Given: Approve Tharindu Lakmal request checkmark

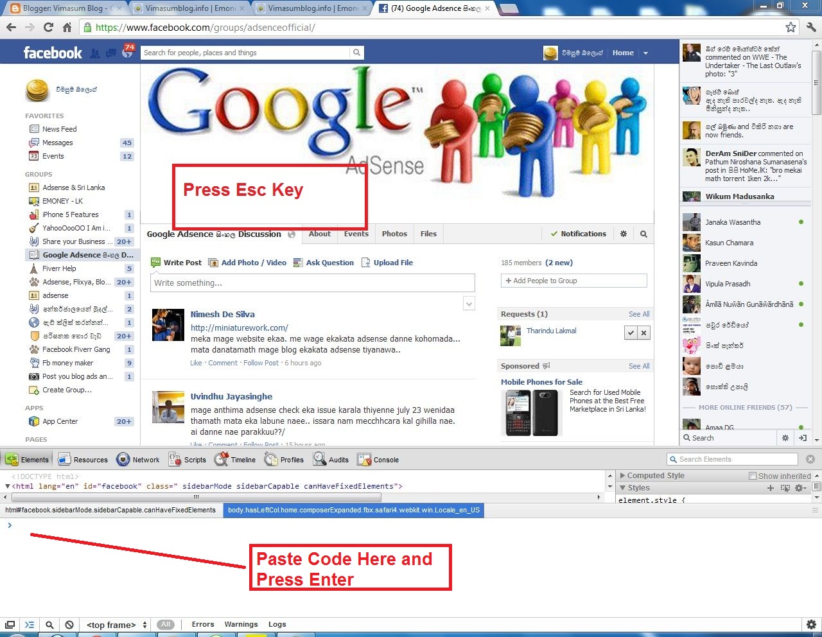Looking at the screenshot, I should [x=631, y=332].
